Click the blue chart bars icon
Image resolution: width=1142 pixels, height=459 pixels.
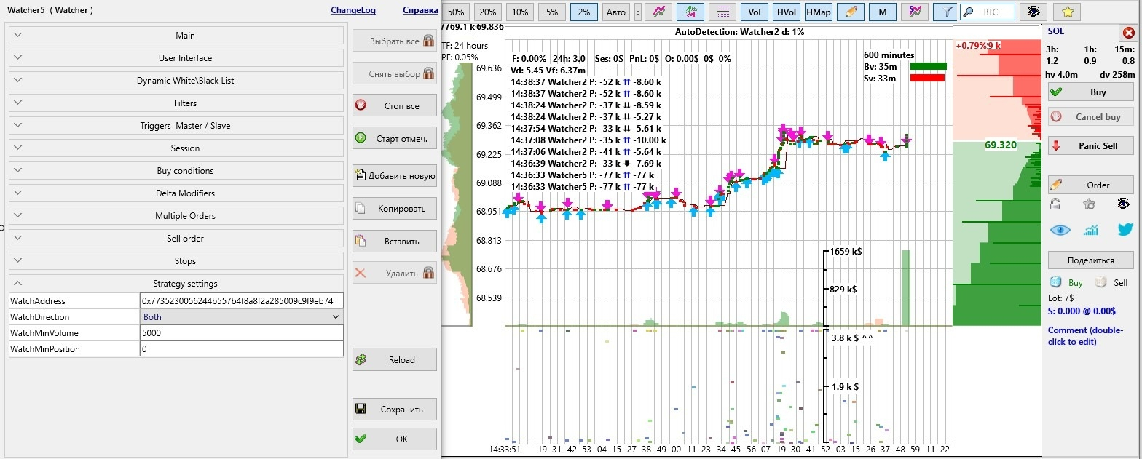pyautogui.click(x=1091, y=230)
